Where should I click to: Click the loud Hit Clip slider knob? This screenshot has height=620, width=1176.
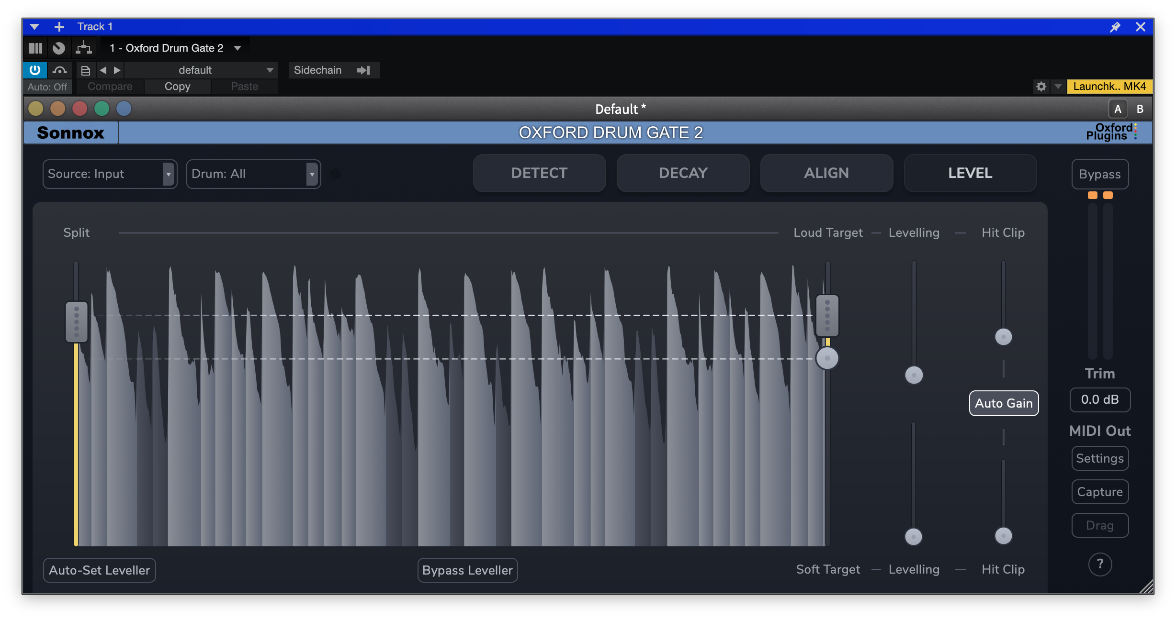[1004, 337]
